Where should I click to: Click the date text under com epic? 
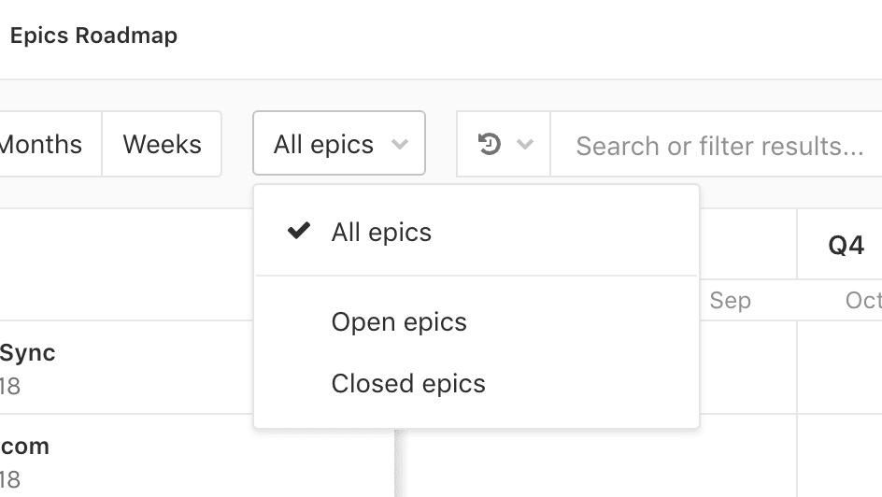point(10,480)
